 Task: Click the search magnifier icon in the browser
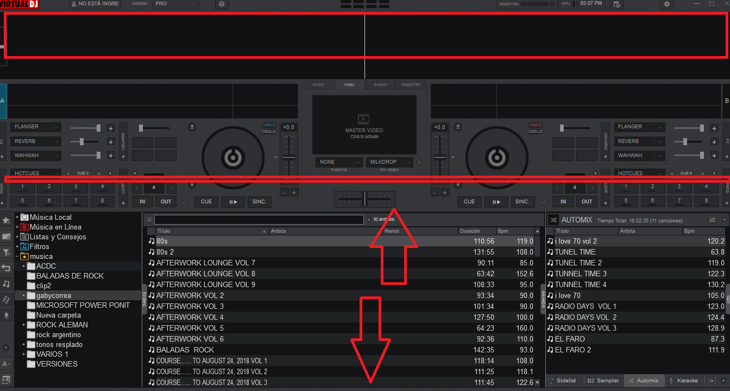click(x=149, y=220)
